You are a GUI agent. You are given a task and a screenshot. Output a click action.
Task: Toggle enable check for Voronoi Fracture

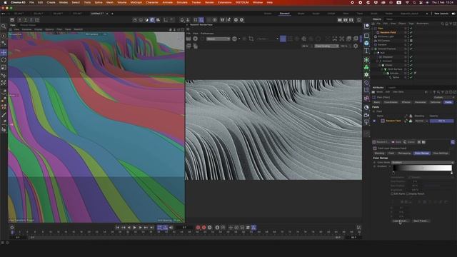coord(411,49)
